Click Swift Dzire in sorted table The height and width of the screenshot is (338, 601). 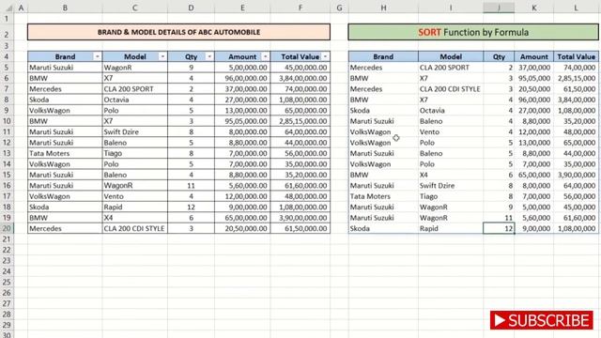pos(451,186)
